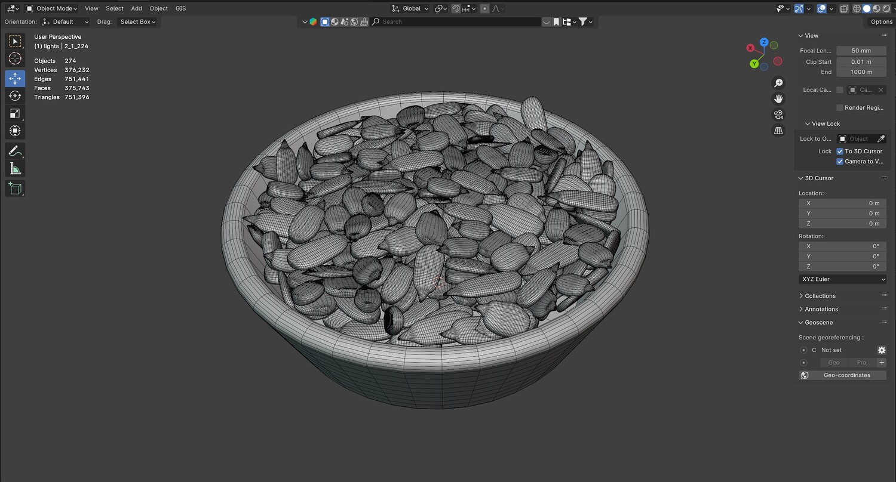
Task: Toggle X-Ray mode in the header
Action: [844, 8]
